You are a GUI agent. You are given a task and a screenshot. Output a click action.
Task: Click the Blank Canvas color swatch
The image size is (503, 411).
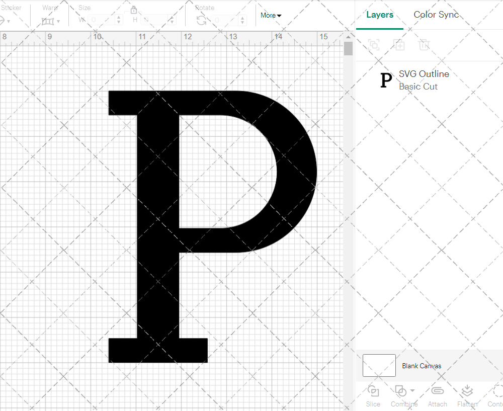[379, 366]
